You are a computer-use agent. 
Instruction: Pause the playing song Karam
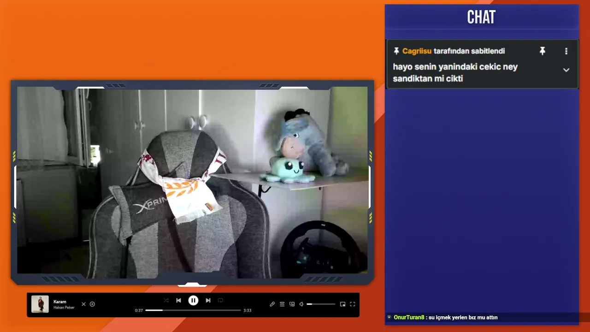193,301
